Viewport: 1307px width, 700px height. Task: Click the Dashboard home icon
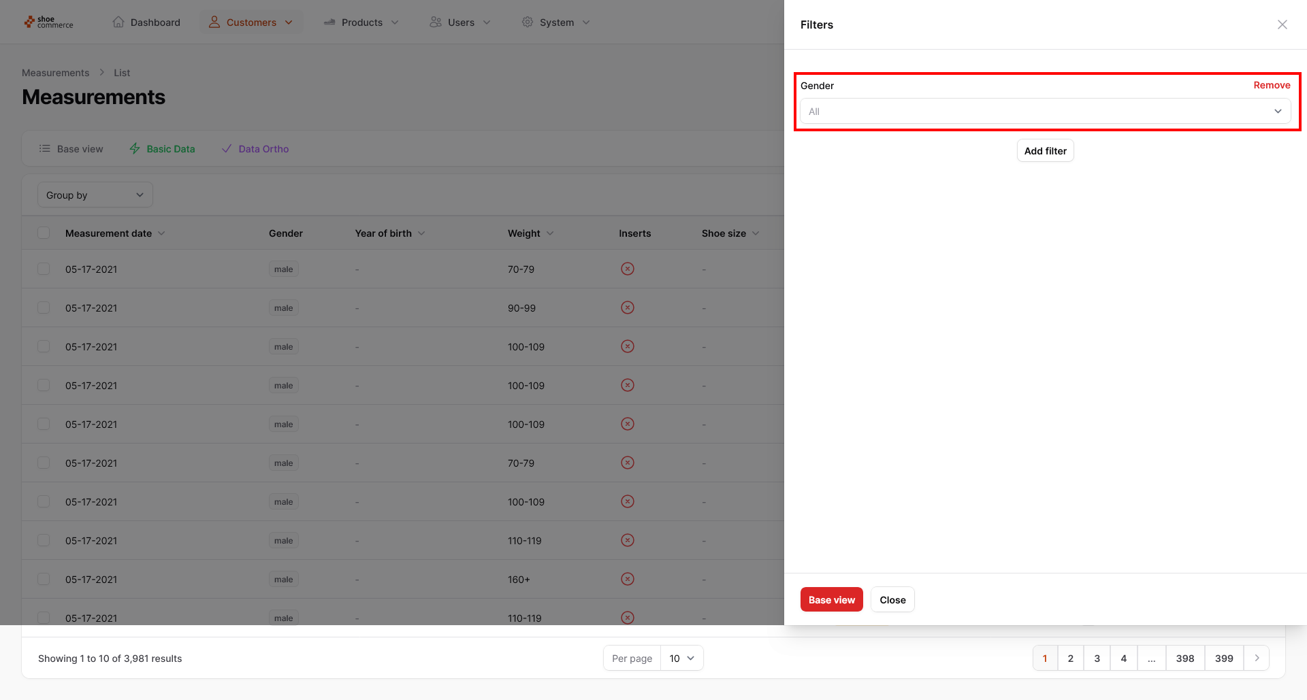coord(118,22)
